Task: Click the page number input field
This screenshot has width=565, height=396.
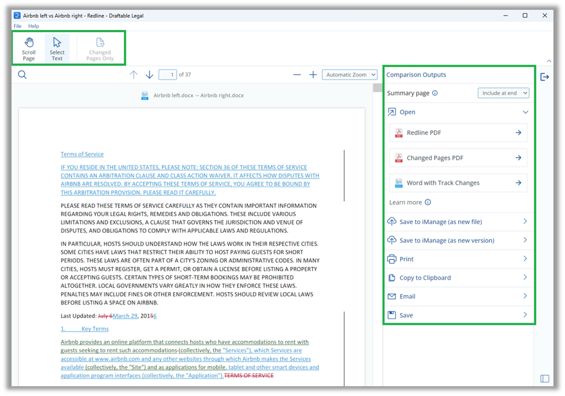Action: [167, 74]
